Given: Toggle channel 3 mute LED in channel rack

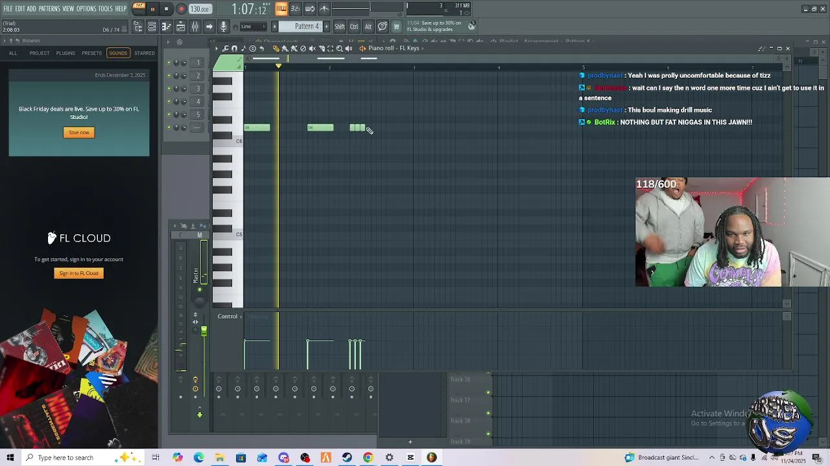Looking at the screenshot, I should pyautogui.click(x=169, y=89).
